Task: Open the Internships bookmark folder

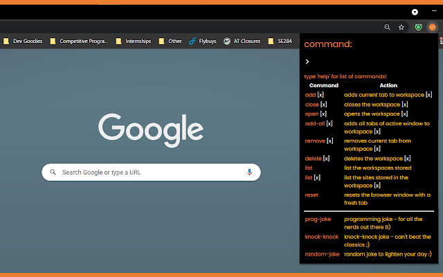Action: click(x=134, y=42)
